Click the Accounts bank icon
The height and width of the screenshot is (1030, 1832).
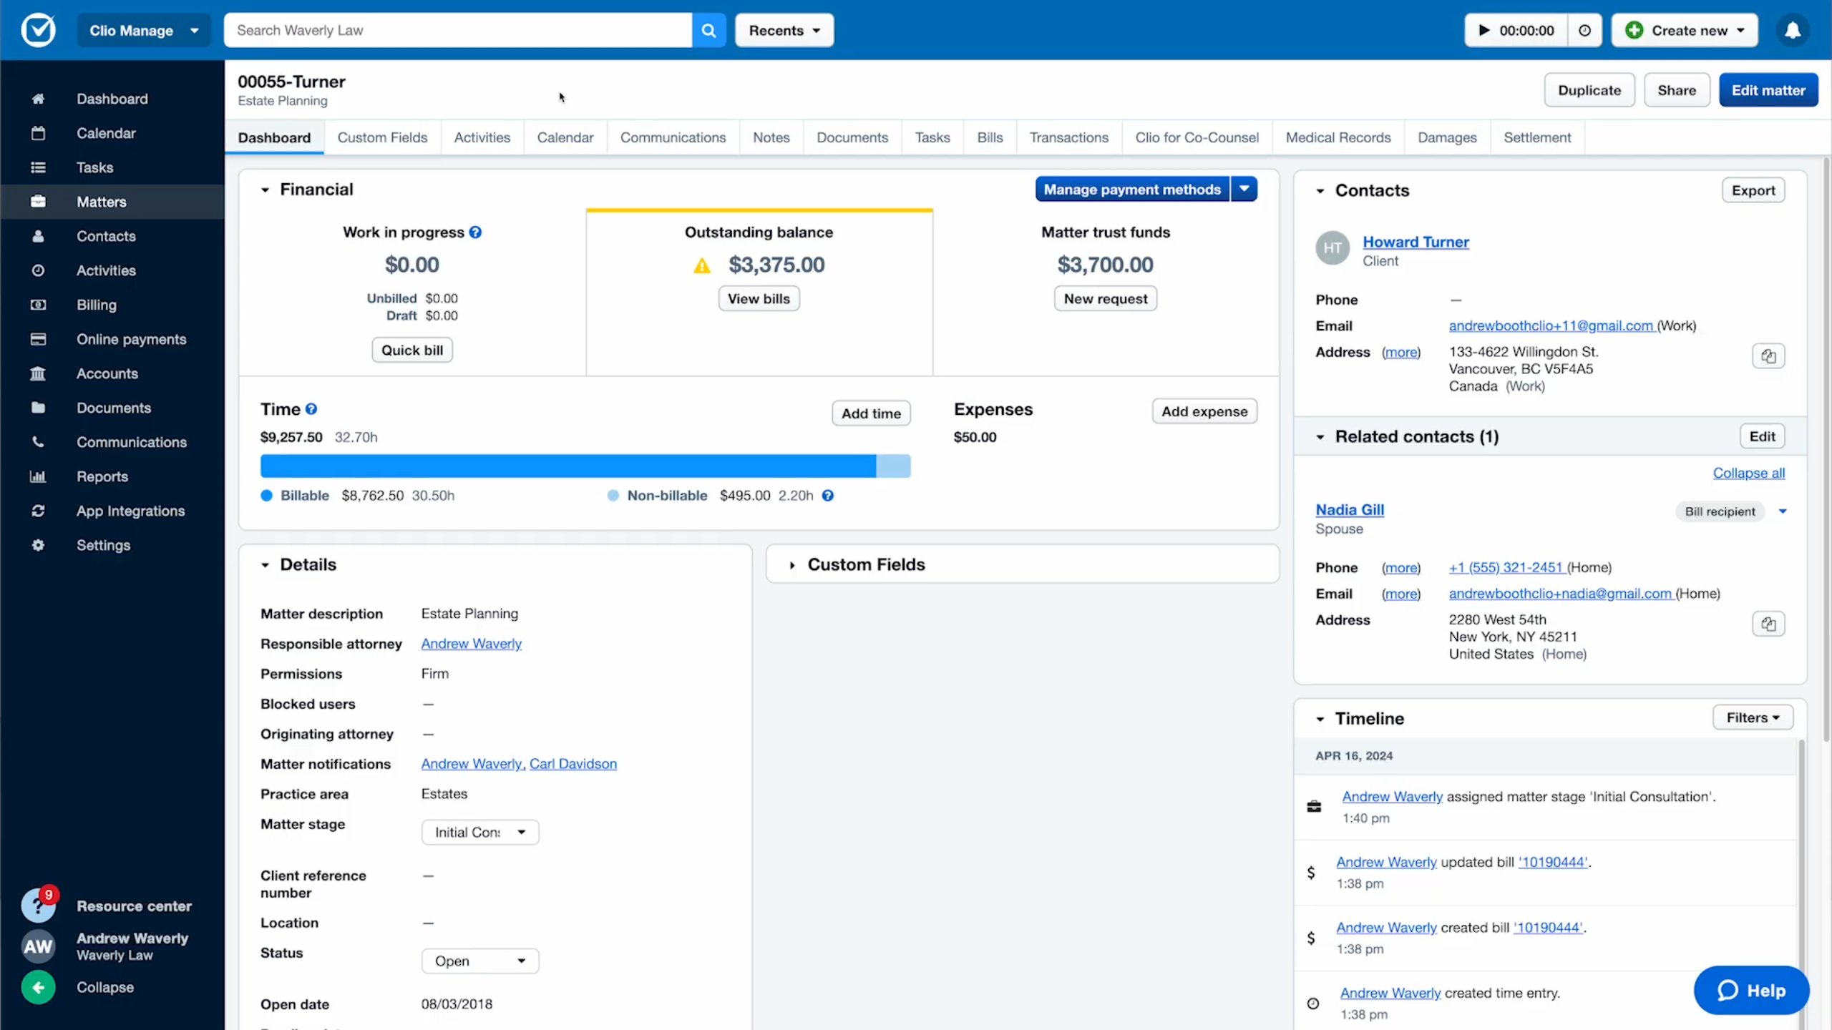(x=38, y=373)
